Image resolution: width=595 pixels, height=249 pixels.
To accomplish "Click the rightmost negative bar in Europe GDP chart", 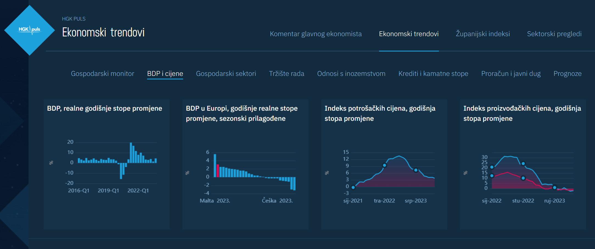I will point(294,184).
